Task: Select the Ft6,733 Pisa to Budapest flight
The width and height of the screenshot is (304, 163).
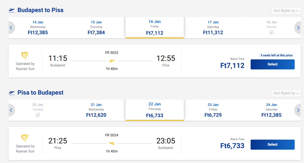Action: (x=272, y=145)
